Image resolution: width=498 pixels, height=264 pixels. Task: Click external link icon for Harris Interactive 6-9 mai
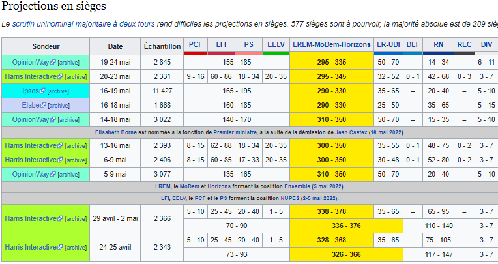(60, 160)
